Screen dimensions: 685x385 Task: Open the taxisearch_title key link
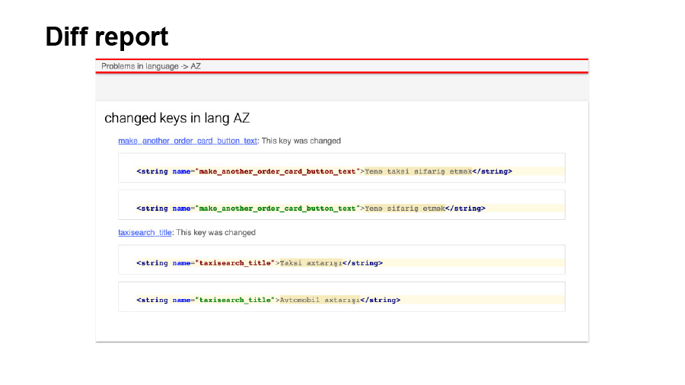[x=145, y=232]
